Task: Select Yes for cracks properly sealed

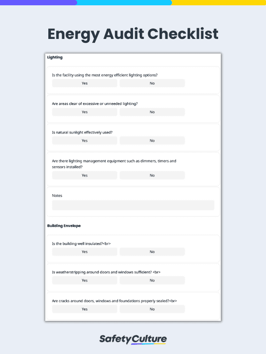Action: pyautogui.click(x=84, y=309)
